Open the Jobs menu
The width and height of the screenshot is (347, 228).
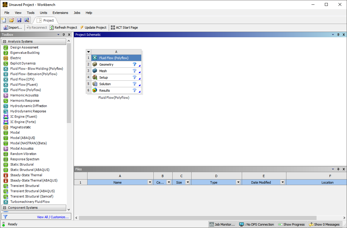pyautogui.click(x=77, y=13)
